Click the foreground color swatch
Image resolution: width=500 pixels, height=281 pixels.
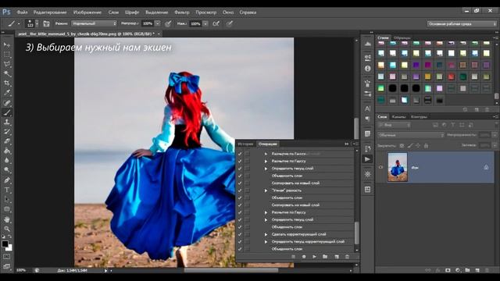pyautogui.click(x=5, y=244)
